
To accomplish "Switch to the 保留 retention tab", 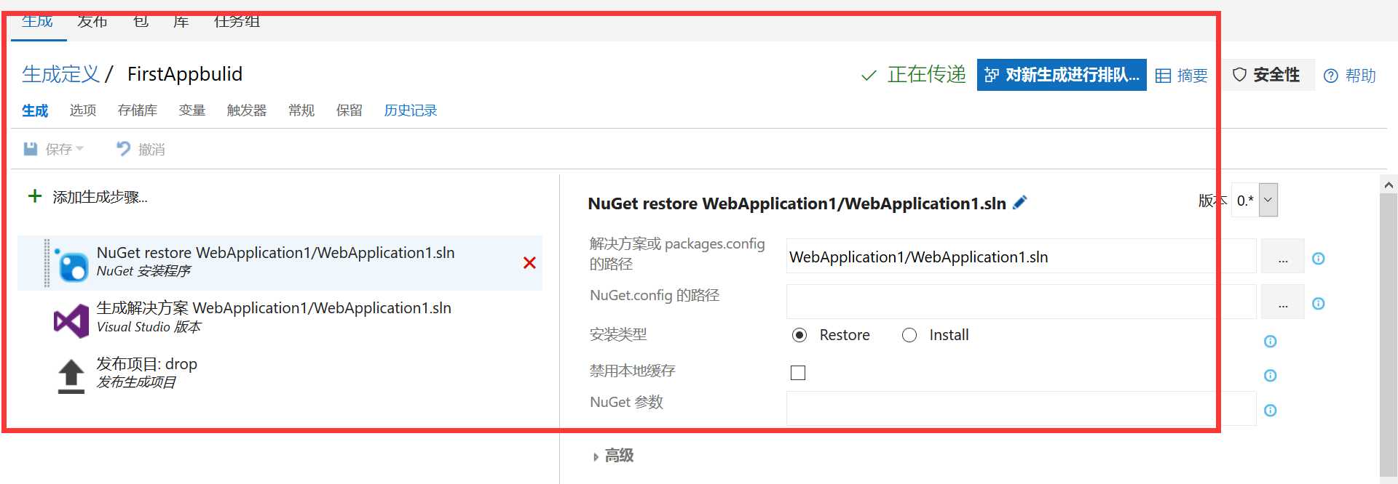I will [349, 110].
